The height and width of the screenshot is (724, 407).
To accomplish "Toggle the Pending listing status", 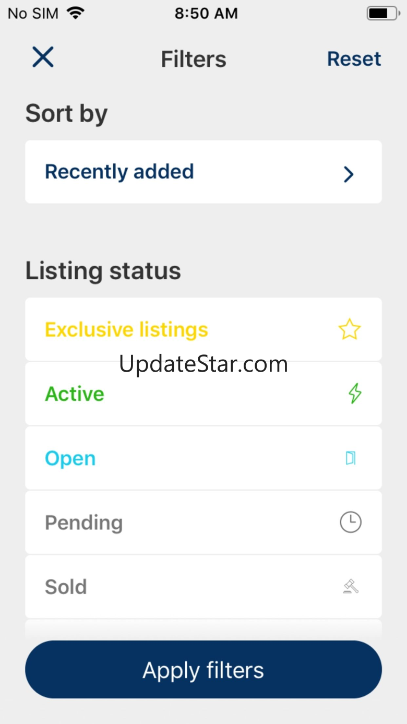I will pos(203,523).
